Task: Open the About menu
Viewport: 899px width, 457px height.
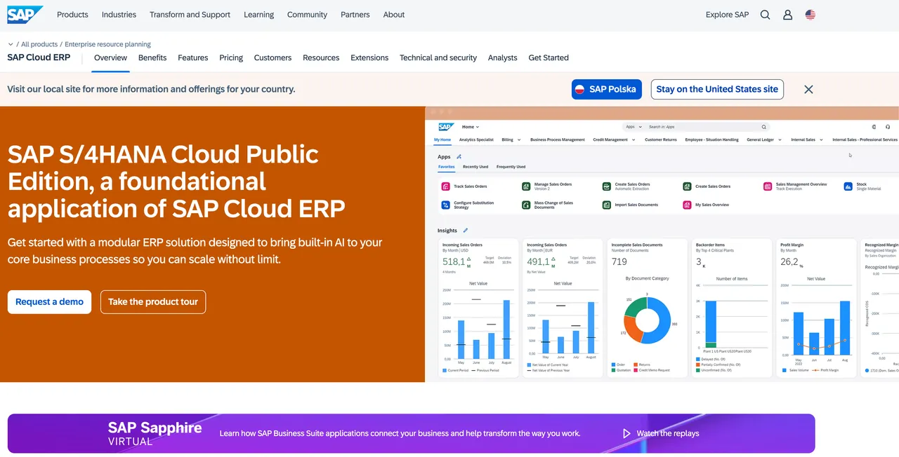Action: 393,15
